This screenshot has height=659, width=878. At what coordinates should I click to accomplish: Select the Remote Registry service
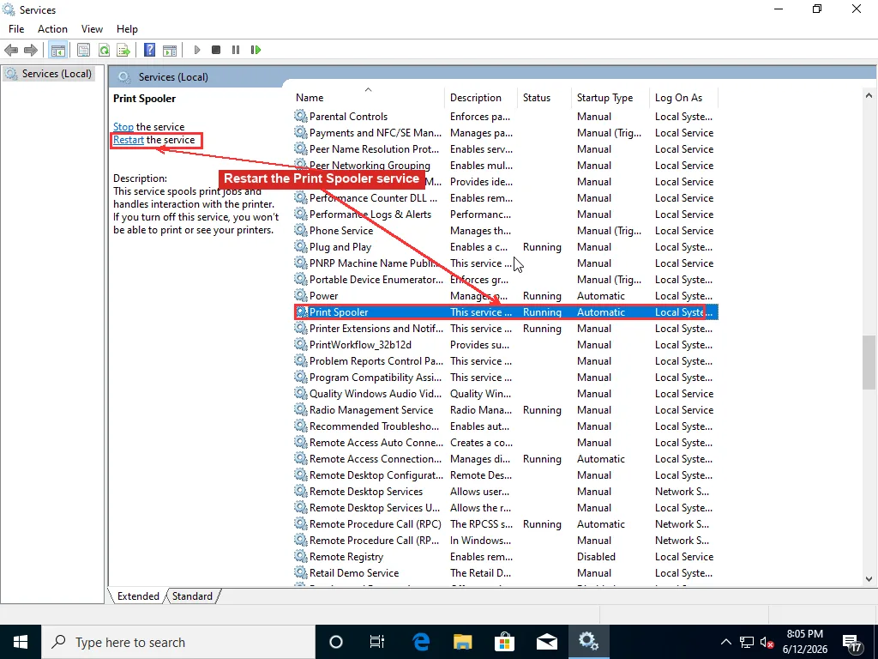[x=506, y=557]
